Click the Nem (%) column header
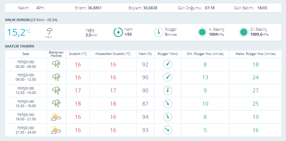The height and width of the screenshot is (141, 286). point(145,54)
